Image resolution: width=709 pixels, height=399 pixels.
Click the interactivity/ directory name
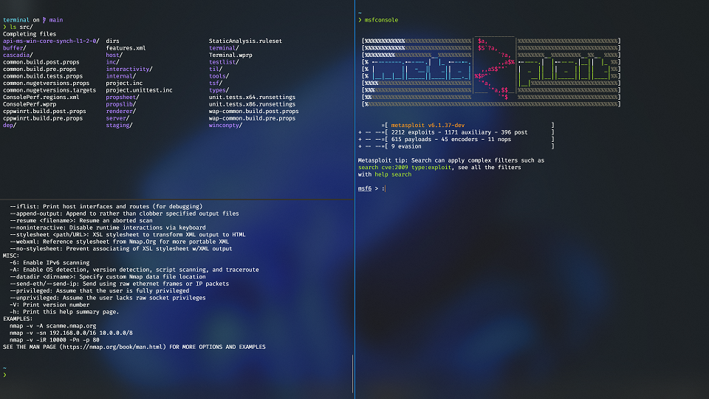pos(129,69)
